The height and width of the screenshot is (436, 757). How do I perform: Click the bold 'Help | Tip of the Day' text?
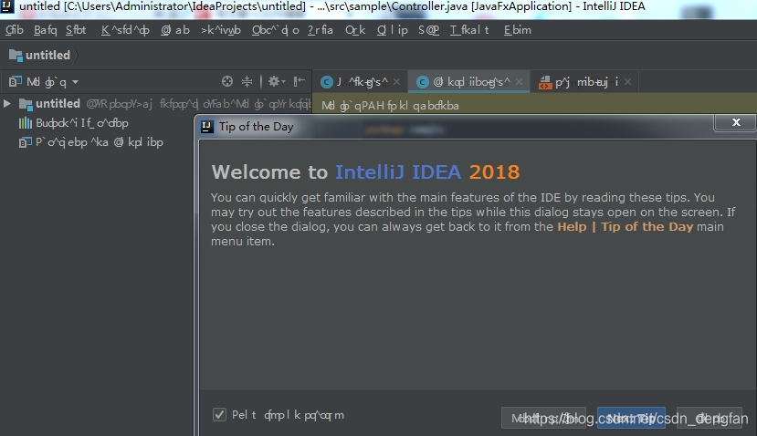pyautogui.click(x=626, y=227)
